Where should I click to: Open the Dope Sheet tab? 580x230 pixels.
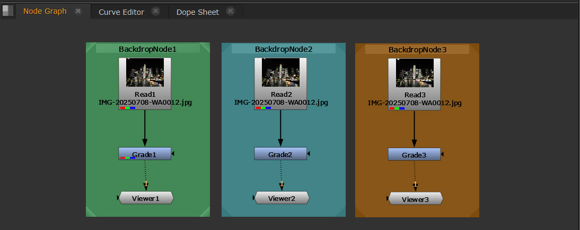tap(196, 12)
